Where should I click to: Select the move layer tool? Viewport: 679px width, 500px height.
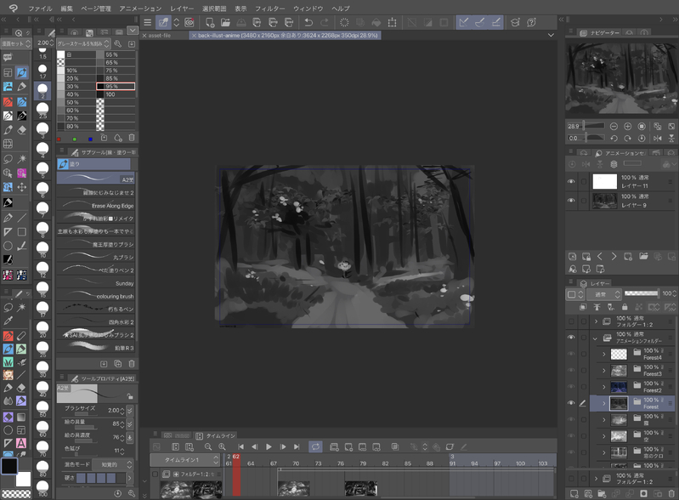click(21, 187)
